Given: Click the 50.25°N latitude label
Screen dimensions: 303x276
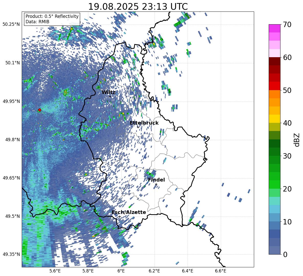Looking at the screenshot, I should tap(11, 25).
